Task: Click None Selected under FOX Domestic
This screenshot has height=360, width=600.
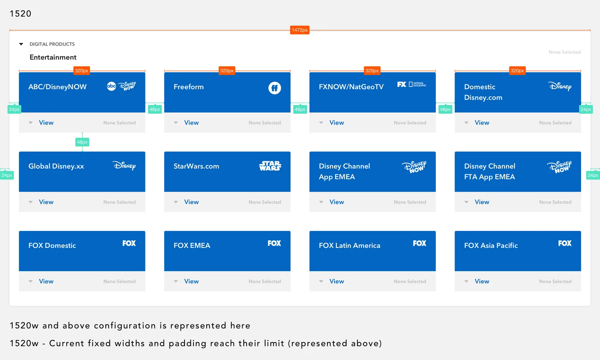Action: [x=120, y=281]
